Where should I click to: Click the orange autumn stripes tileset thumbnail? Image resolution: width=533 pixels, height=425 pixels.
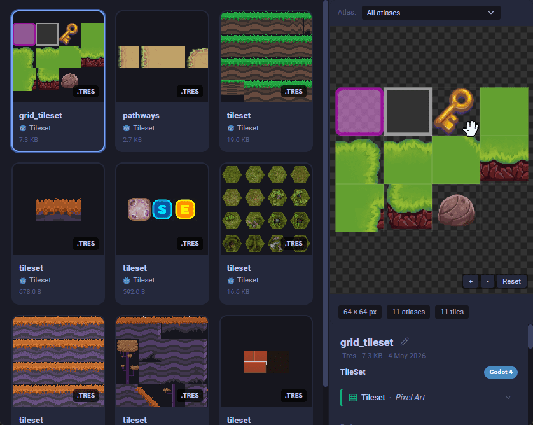click(58, 362)
